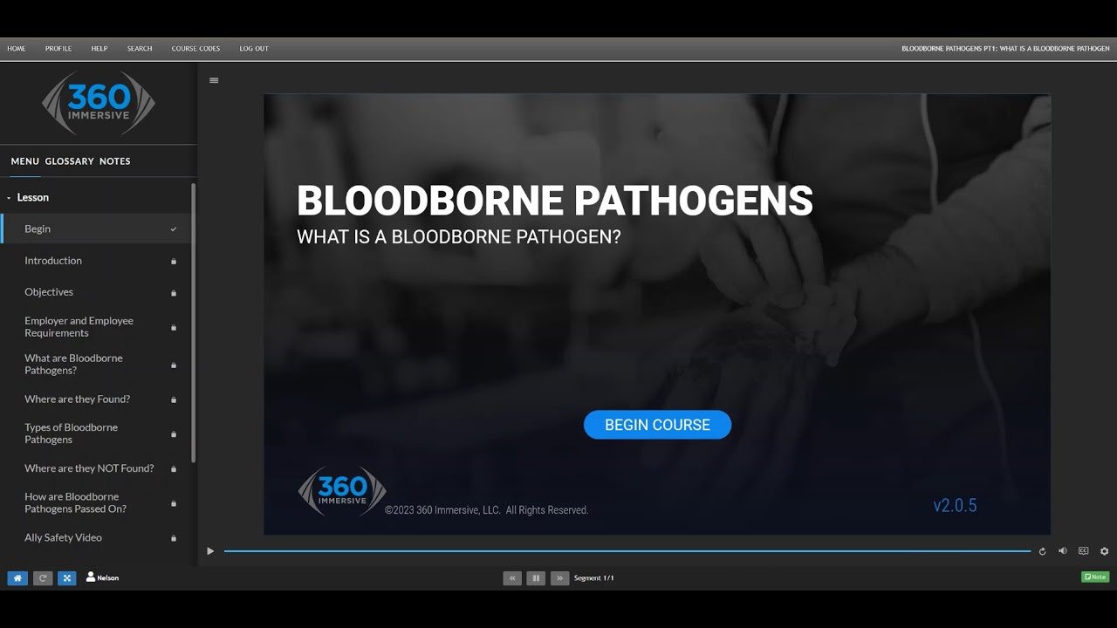Replay the slide using the replay icon

pyautogui.click(x=1042, y=551)
